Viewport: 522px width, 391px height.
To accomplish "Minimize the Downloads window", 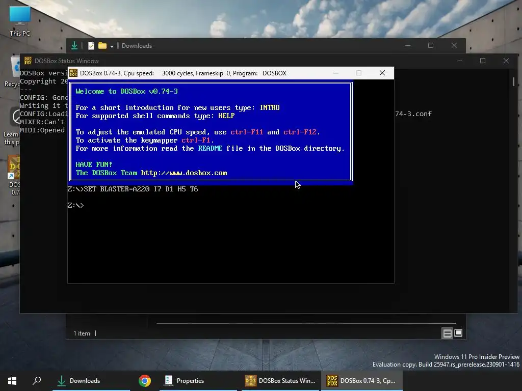I will pyautogui.click(x=408, y=45).
